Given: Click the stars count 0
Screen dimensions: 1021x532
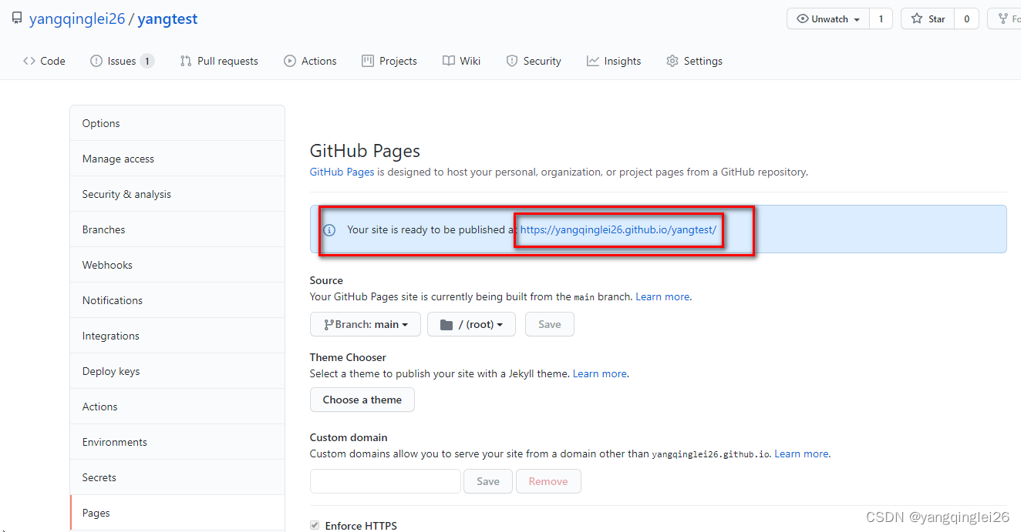Looking at the screenshot, I should point(966,18).
